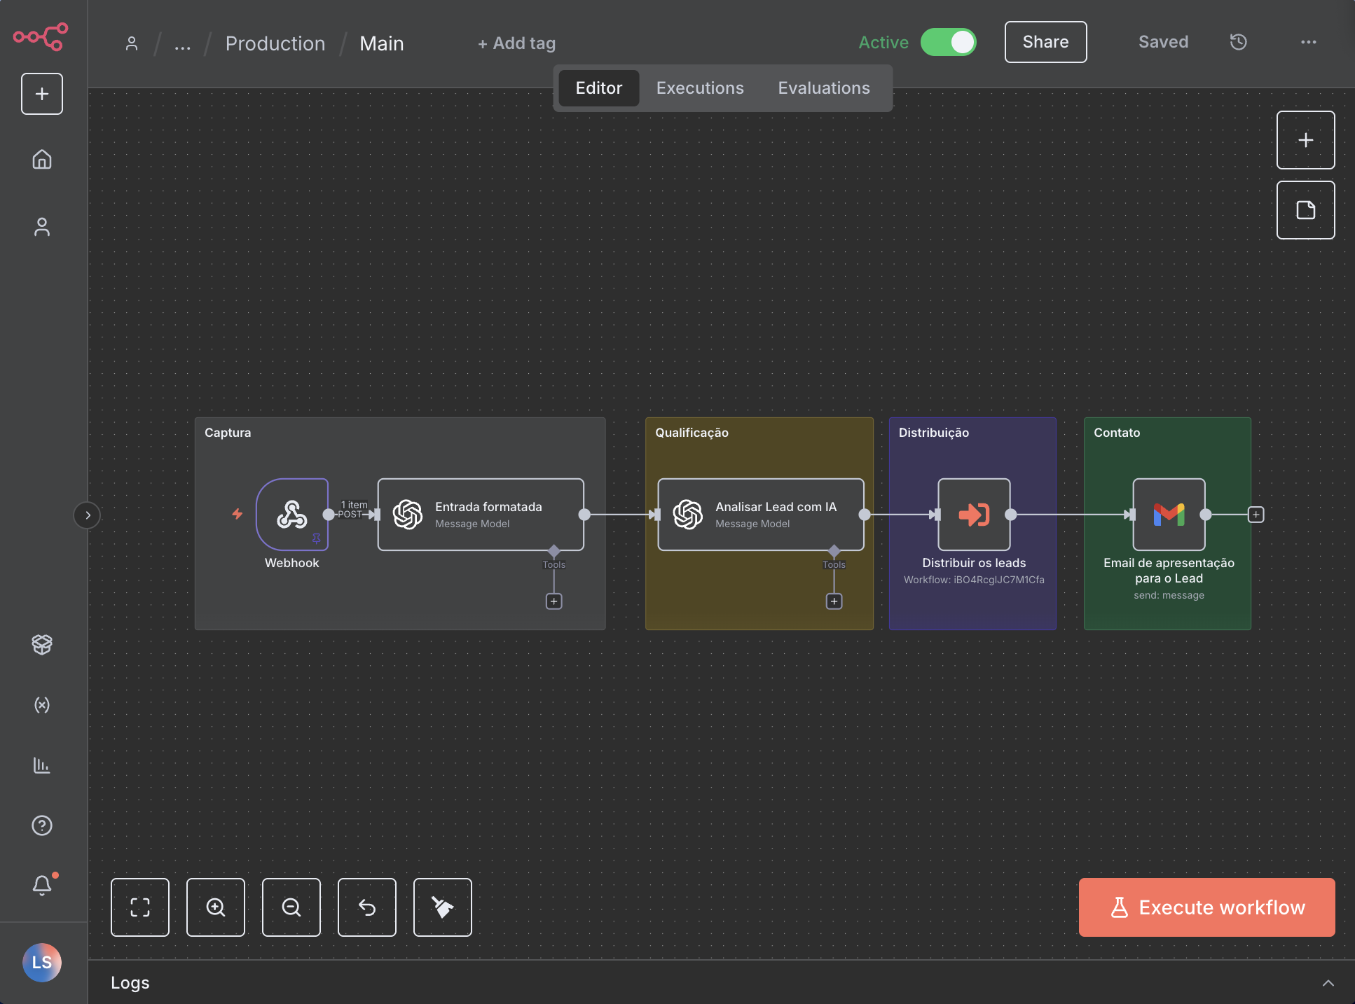Tidy up workflow with broom icon
Viewport: 1355px width, 1004px height.
[x=443, y=907]
